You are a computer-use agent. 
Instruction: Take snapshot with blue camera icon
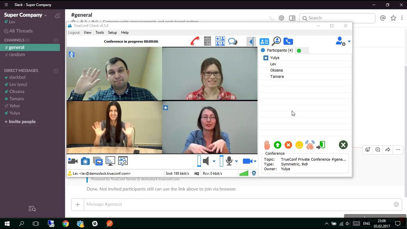[x=85, y=161]
